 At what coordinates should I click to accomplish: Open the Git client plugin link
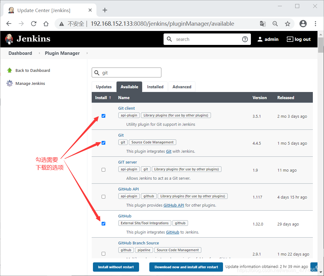(126, 108)
